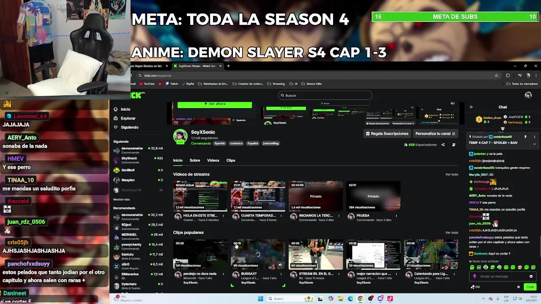This screenshot has height=304, width=541.
Task: Open Discord from the taskbar
Action: pyautogui.click(x=380, y=299)
